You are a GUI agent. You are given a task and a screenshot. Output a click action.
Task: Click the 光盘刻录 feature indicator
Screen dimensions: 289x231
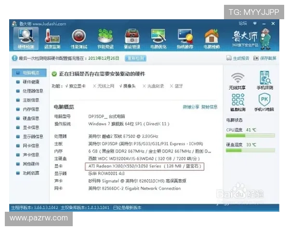click(153, 86)
